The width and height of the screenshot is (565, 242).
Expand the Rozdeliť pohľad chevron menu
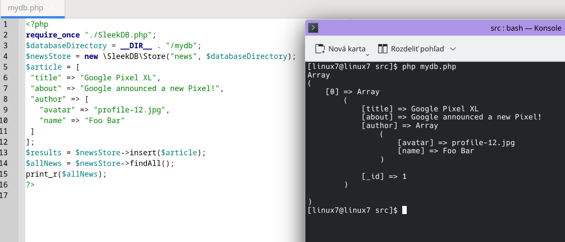[453, 49]
